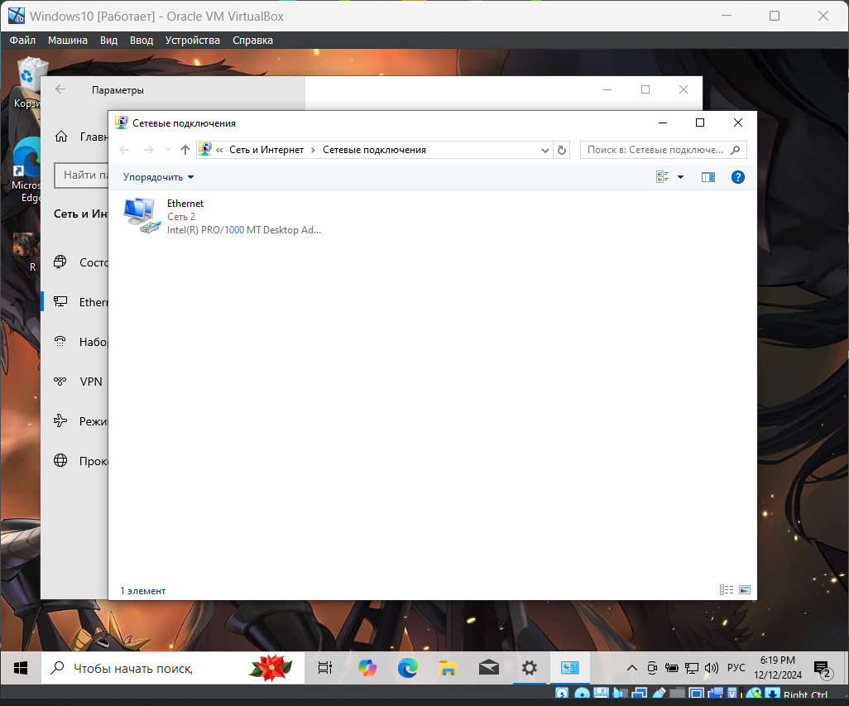Open File Explorer from the taskbar
The height and width of the screenshot is (706, 849).
coord(448,668)
